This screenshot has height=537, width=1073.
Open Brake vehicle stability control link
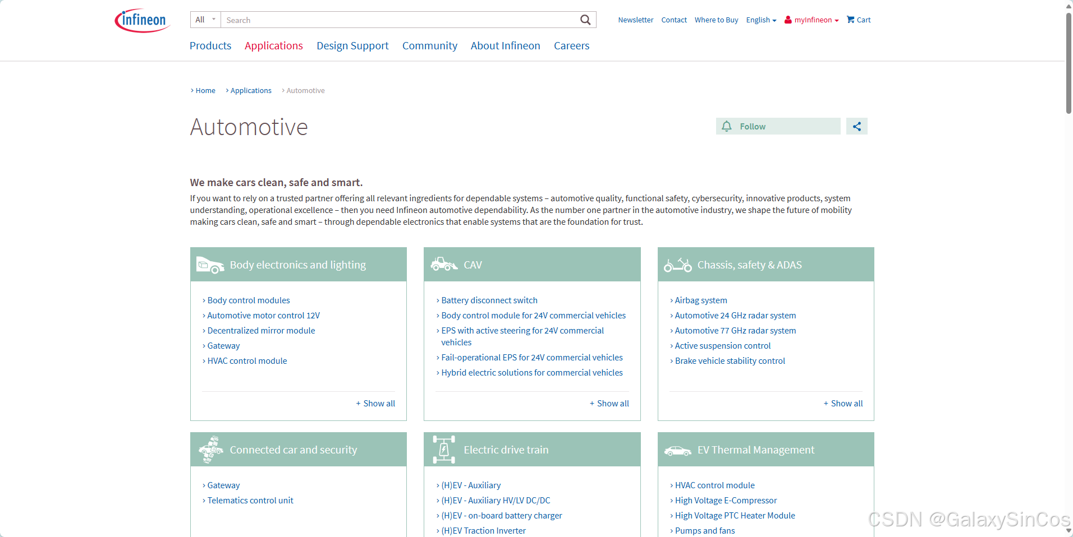730,361
